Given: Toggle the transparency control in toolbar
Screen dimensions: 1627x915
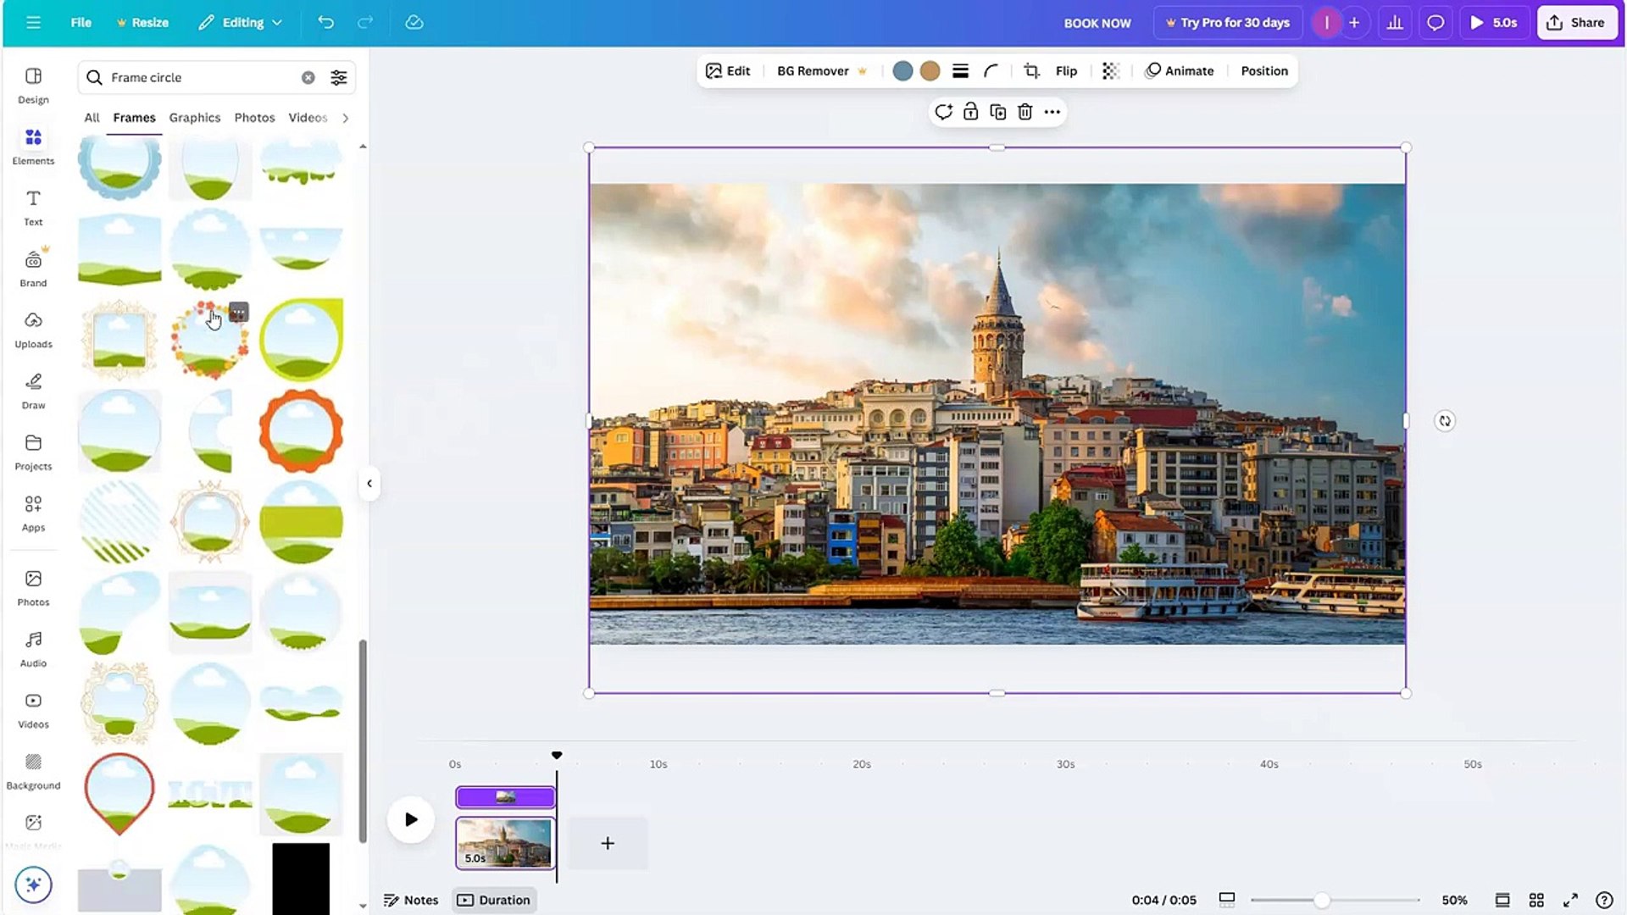Looking at the screenshot, I should [x=1110, y=71].
